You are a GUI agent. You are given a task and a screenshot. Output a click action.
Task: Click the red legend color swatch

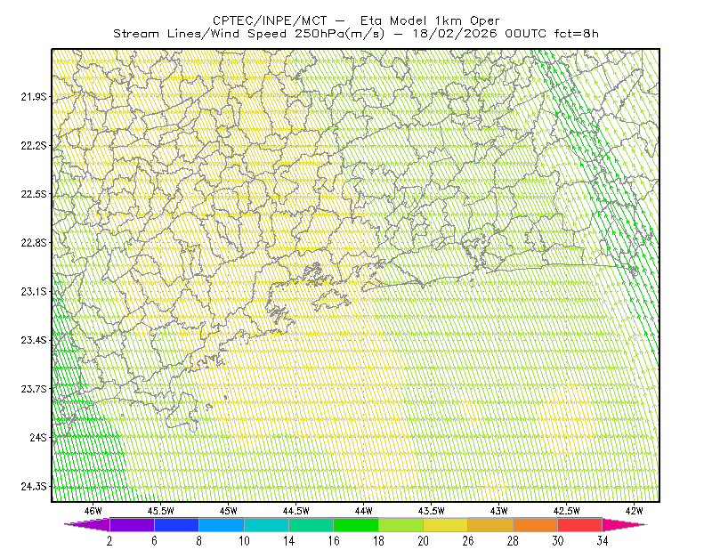click(x=580, y=524)
